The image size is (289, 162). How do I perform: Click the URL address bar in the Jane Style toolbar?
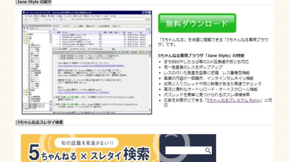pyautogui.click(x=109, y=19)
